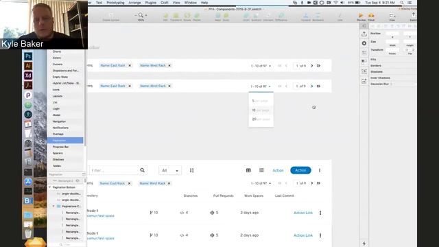This screenshot has width=439, height=247.
Task: Click the black ring icon in inspector strip
Action: 364,43
